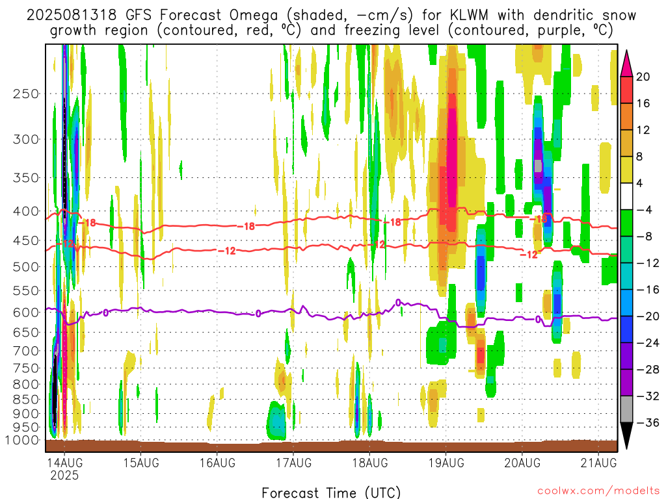Click the 350 pressure level label
This screenshot has height=499, width=666.
[x=26, y=178]
